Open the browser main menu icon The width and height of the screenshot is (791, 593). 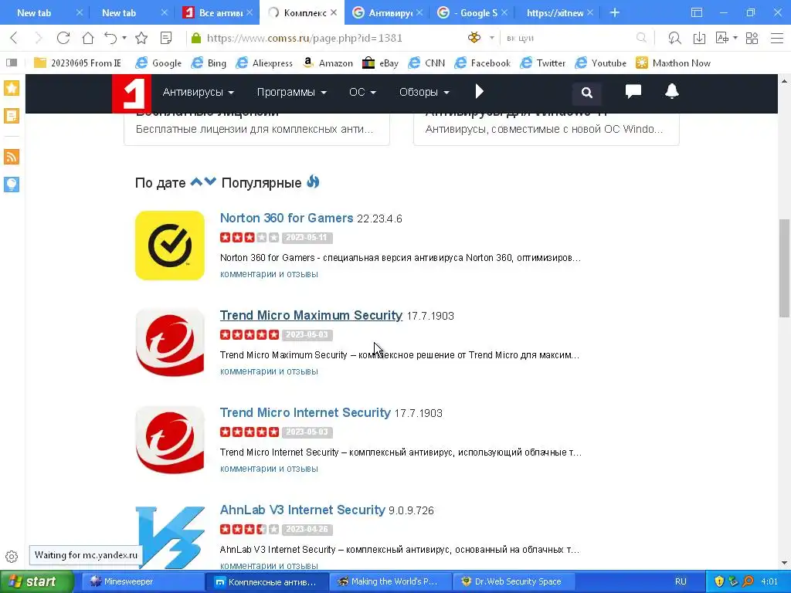click(x=777, y=38)
